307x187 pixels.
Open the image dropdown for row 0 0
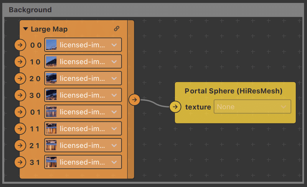pyautogui.click(x=83, y=45)
